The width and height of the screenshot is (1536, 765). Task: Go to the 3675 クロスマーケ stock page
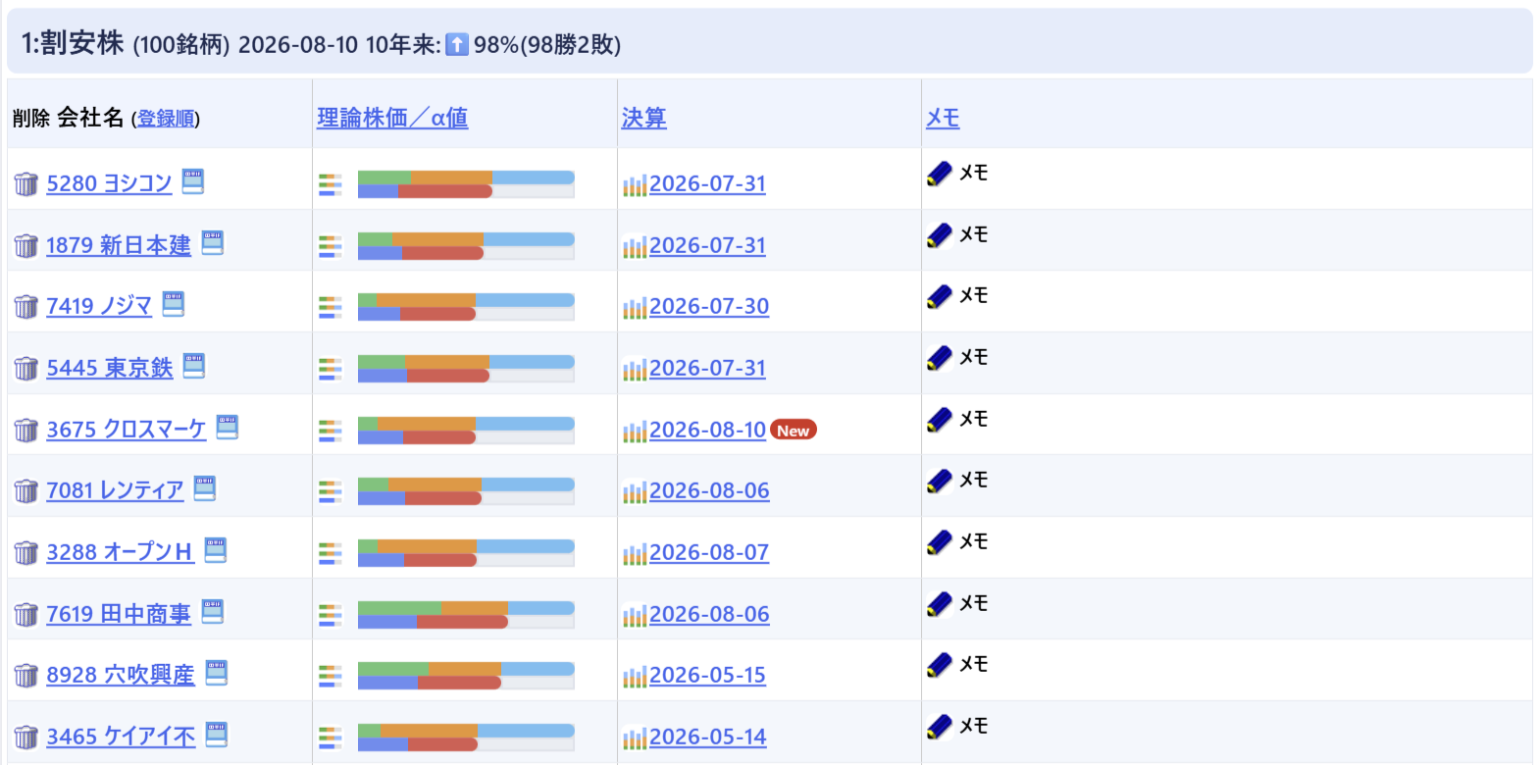point(127,430)
